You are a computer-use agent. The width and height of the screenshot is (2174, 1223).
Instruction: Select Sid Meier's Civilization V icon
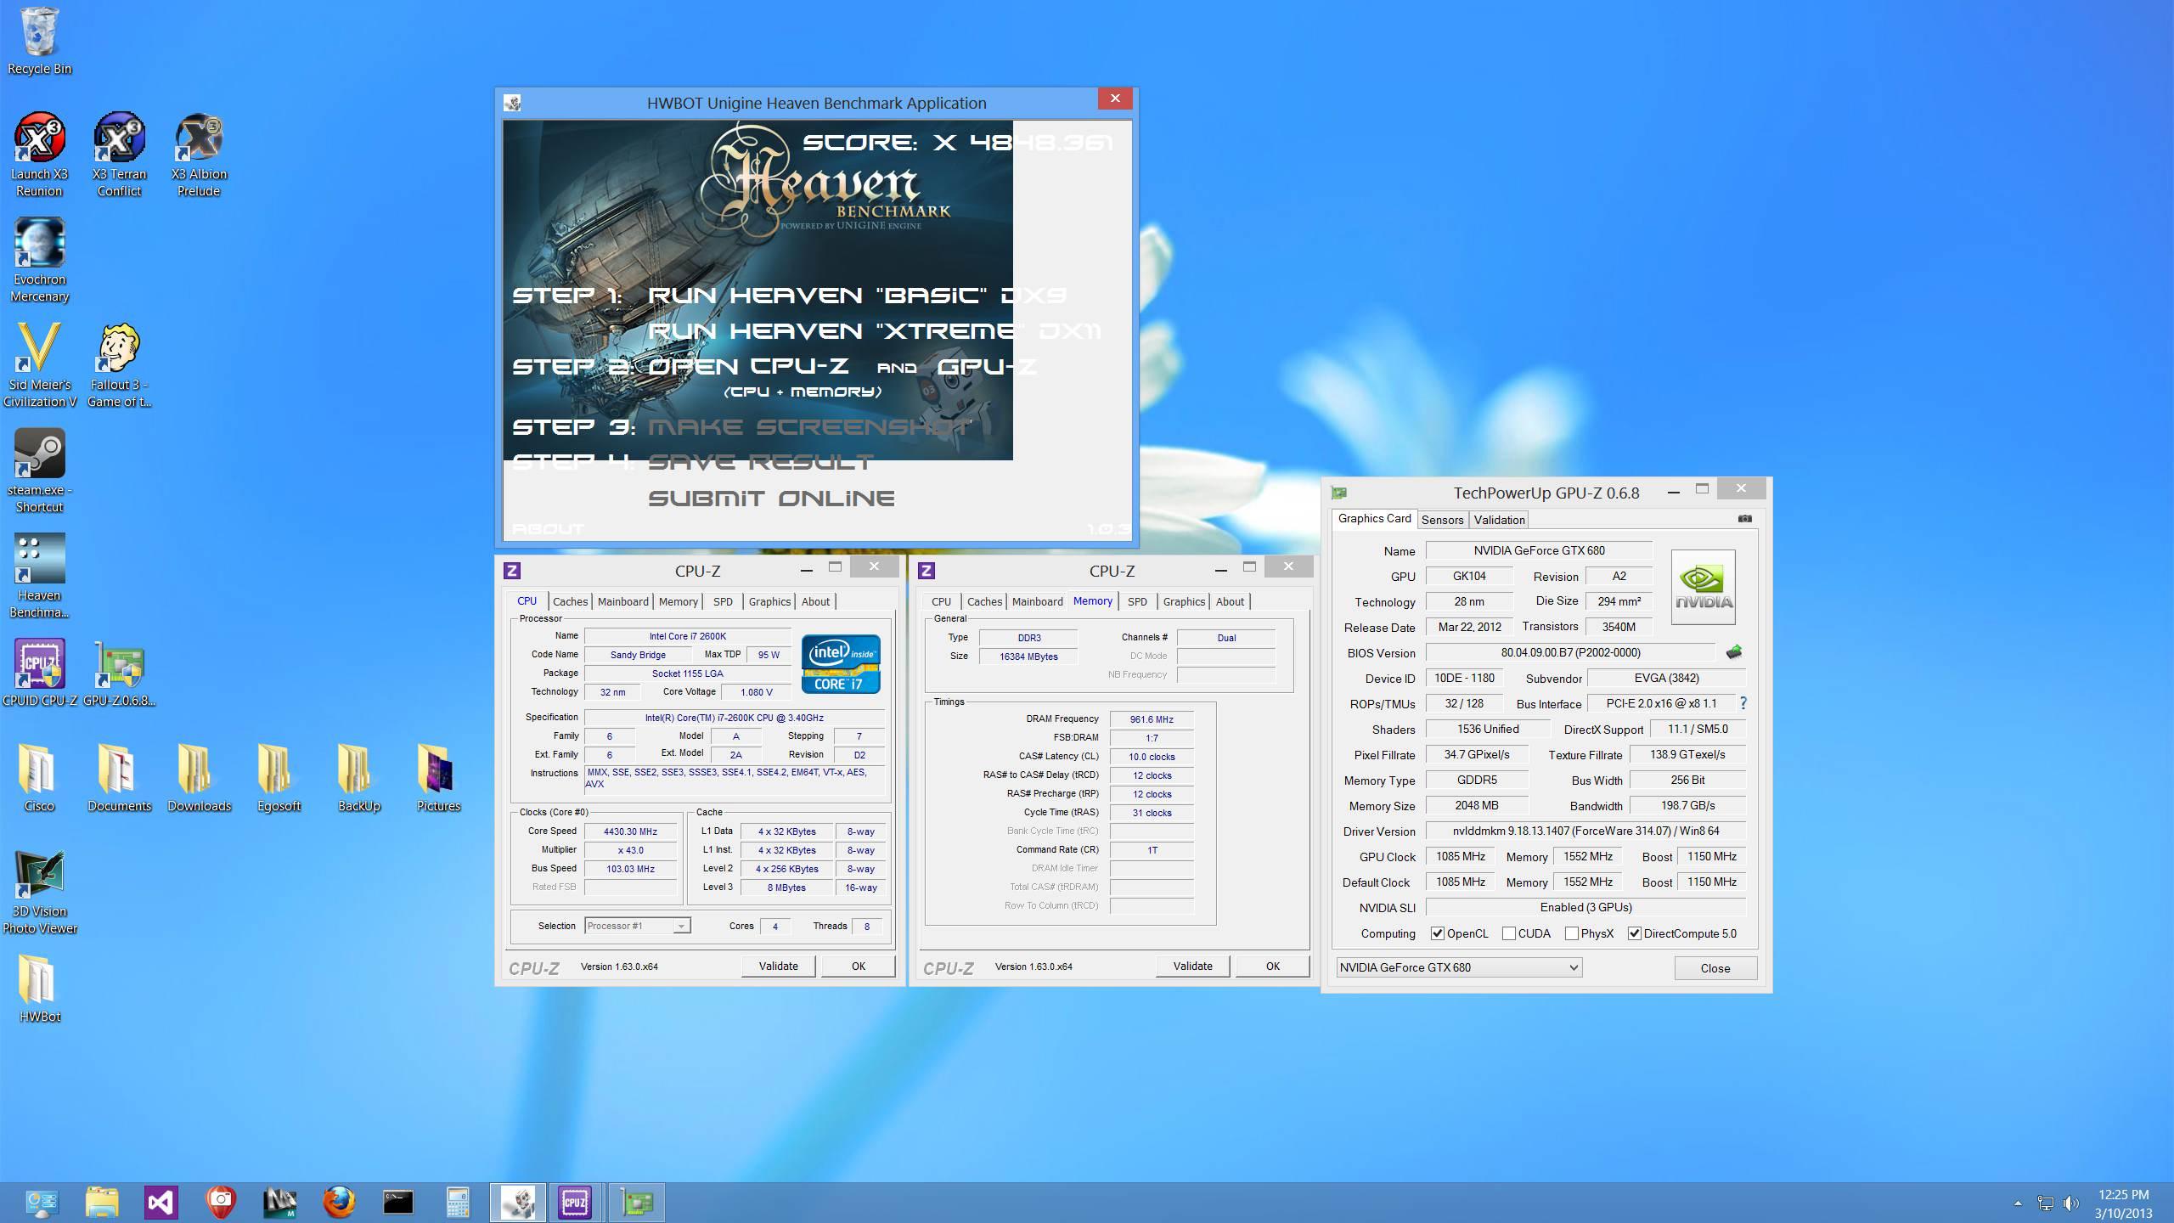[39, 365]
